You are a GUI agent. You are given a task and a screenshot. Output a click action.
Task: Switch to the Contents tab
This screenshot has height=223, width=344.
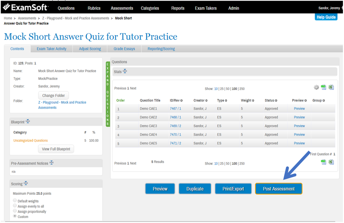click(x=17, y=49)
